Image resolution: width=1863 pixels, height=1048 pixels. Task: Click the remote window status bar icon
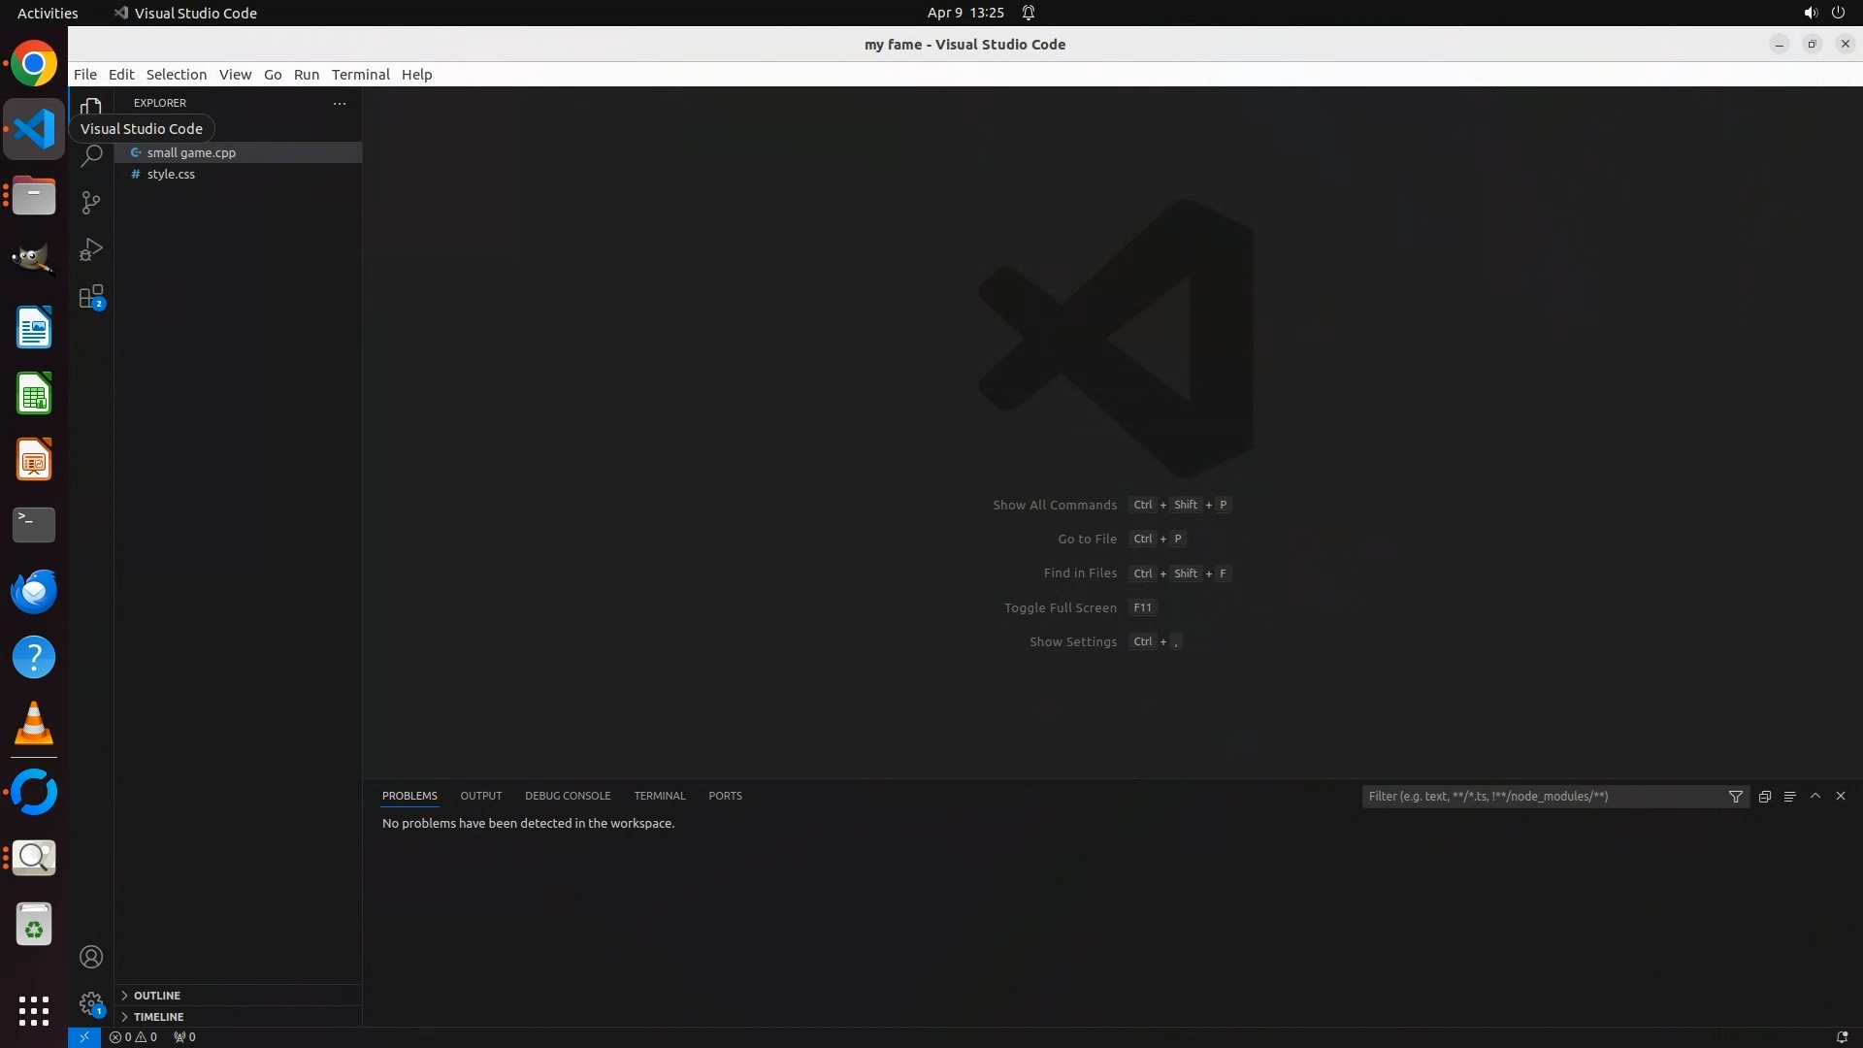(84, 1036)
